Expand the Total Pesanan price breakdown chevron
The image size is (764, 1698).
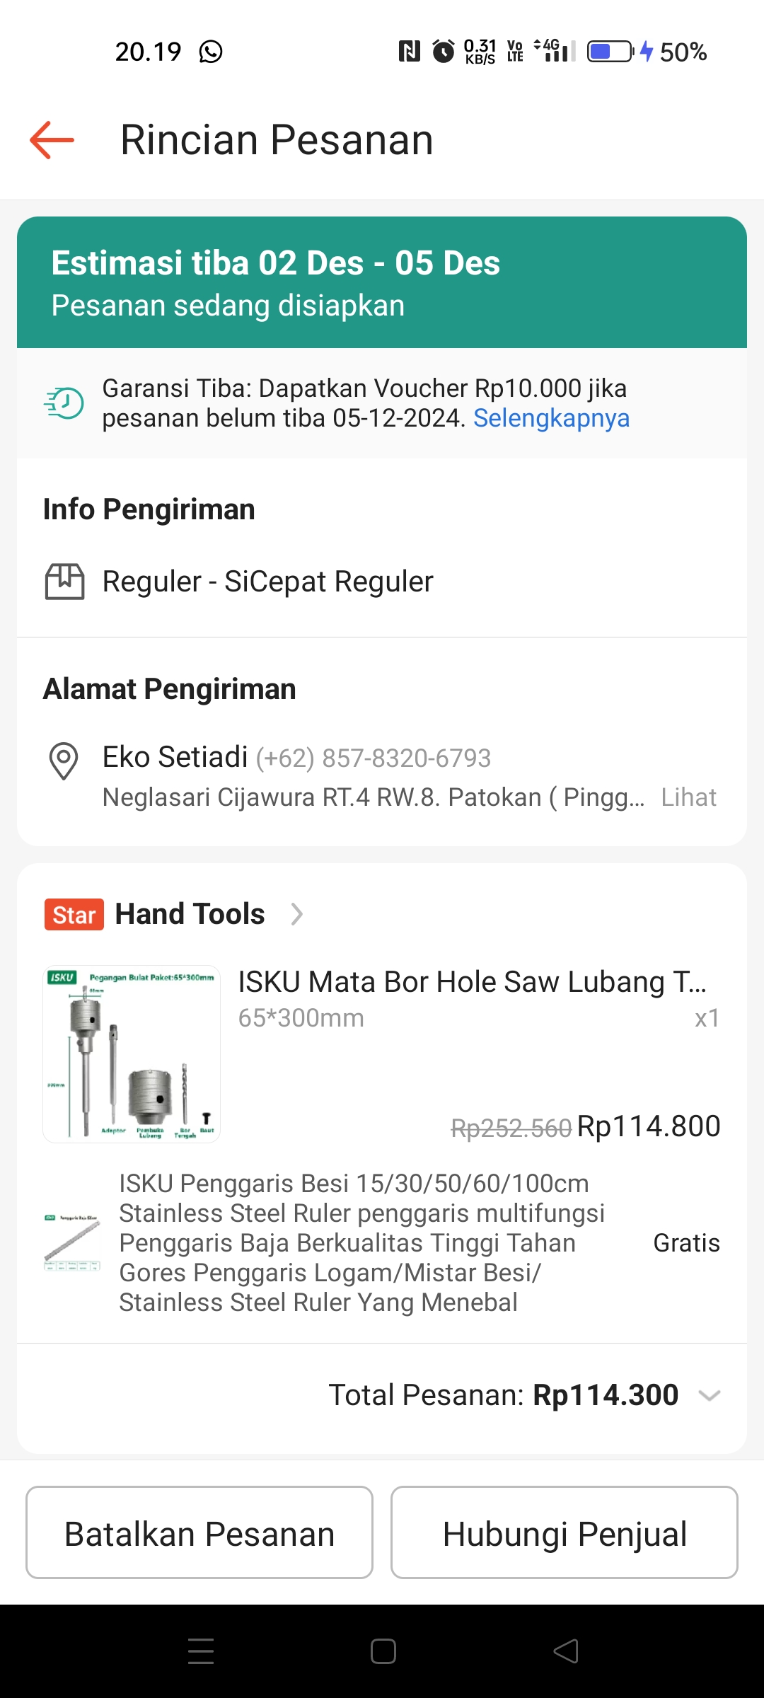click(x=709, y=1395)
